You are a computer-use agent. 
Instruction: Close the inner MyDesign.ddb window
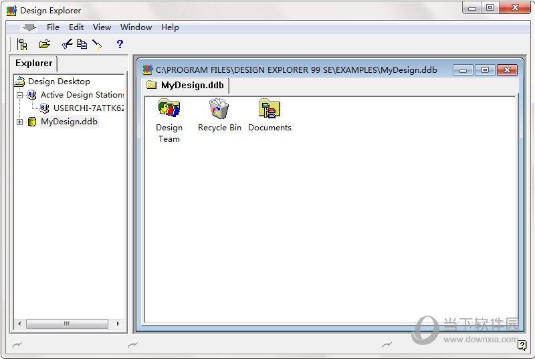click(507, 70)
